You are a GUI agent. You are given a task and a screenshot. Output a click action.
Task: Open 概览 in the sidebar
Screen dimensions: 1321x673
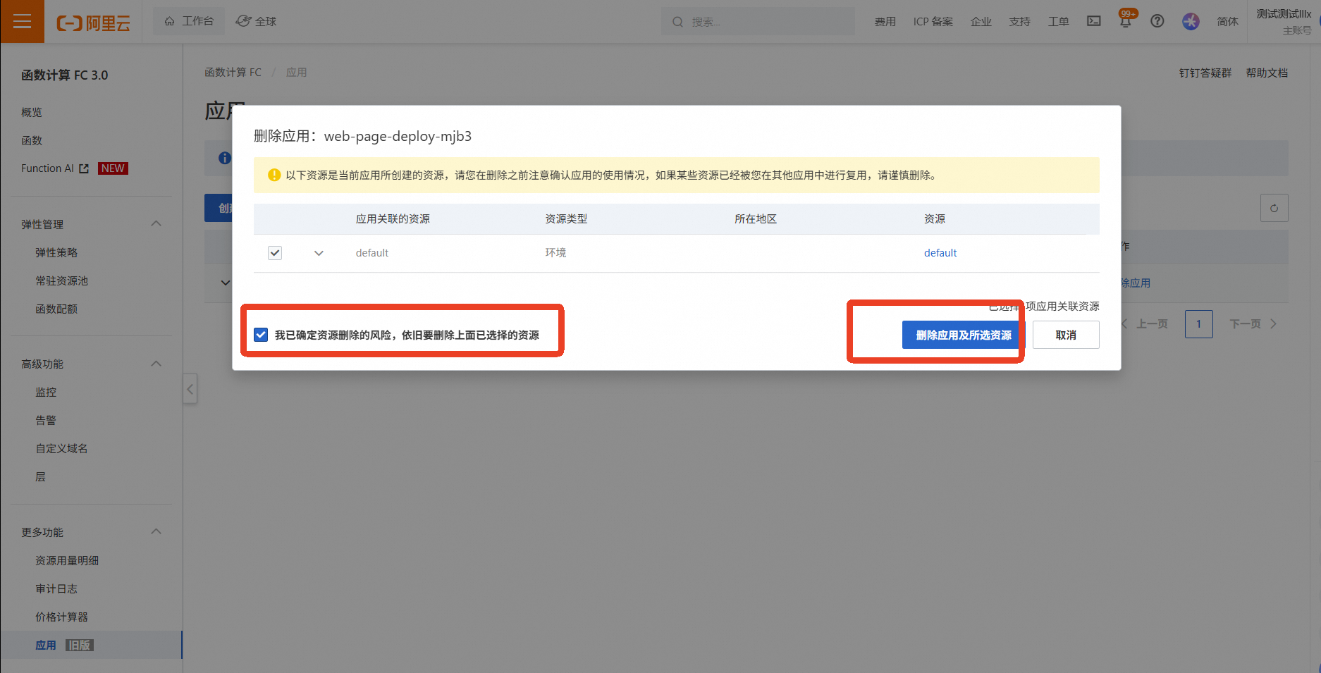click(32, 112)
